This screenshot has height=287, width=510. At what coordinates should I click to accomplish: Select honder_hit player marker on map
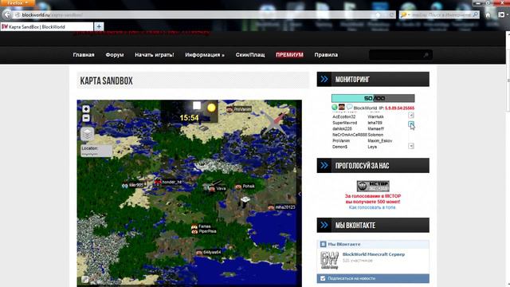point(168,182)
